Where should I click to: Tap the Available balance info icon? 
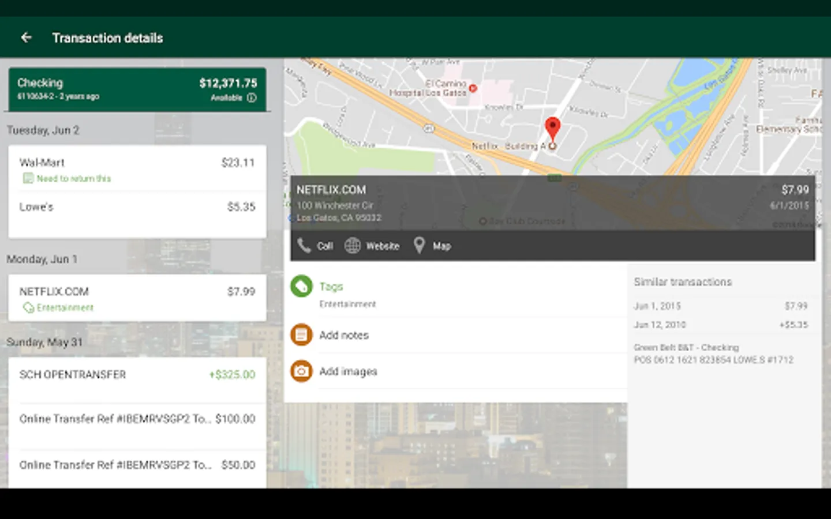tap(252, 97)
